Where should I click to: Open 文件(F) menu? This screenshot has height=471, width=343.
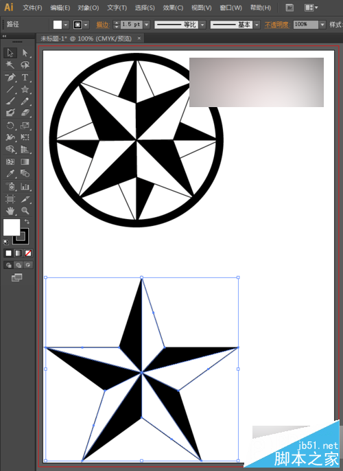(32, 8)
